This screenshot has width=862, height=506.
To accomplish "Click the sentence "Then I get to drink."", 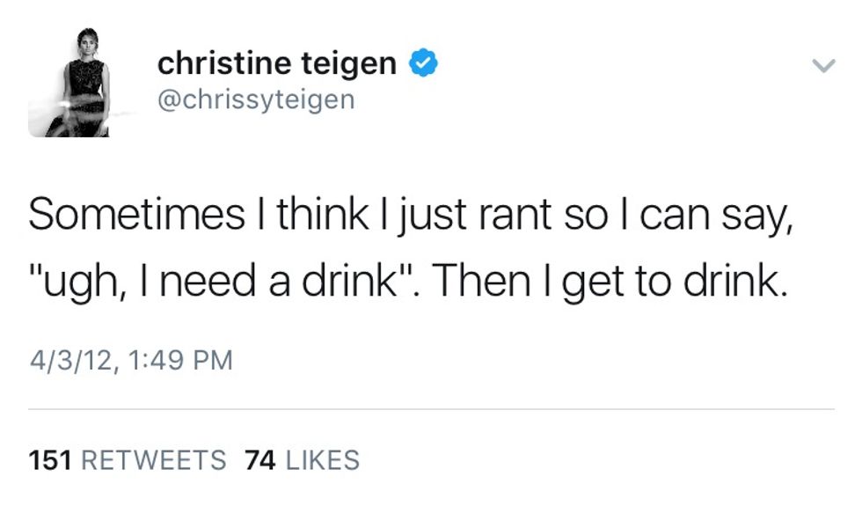I will [x=607, y=282].
